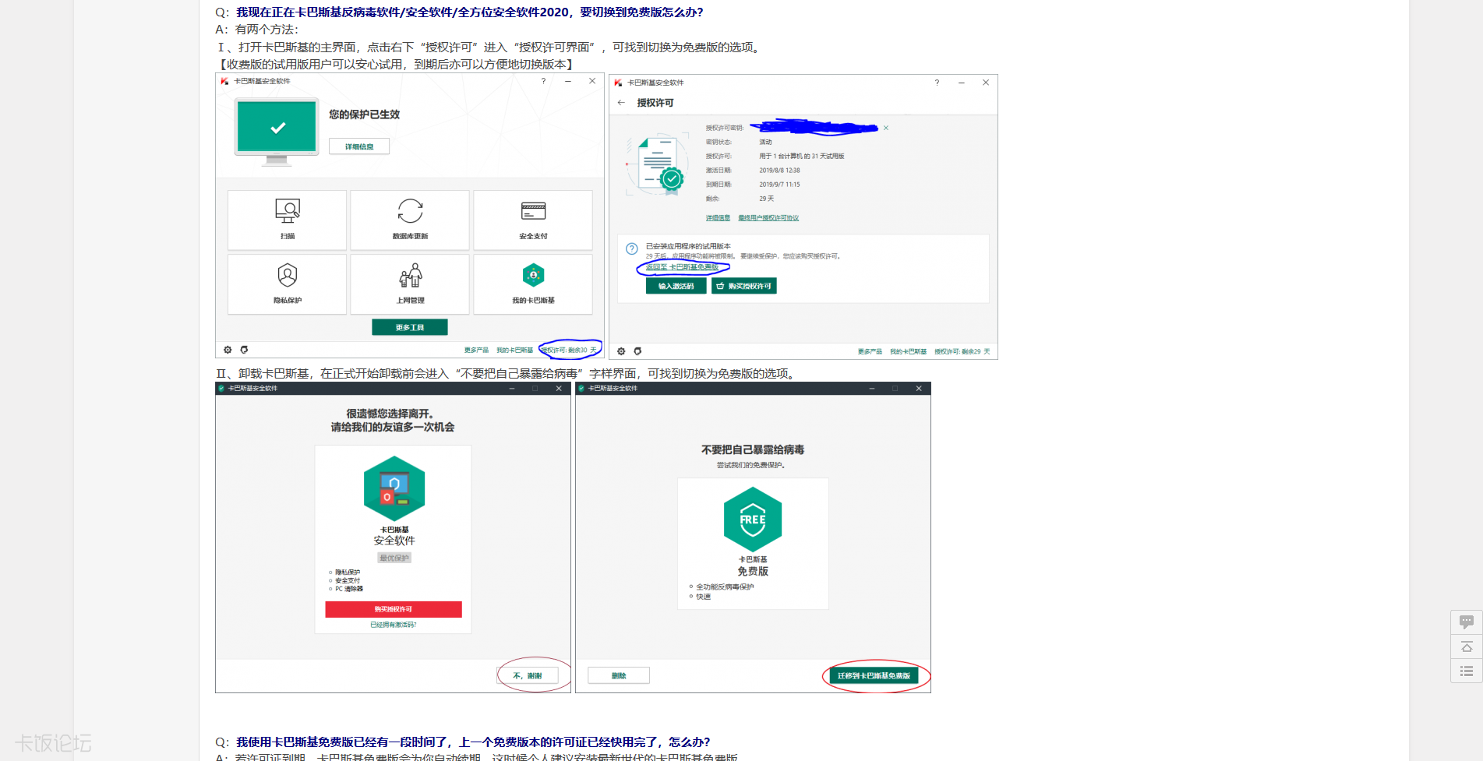This screenshot has width=1483, height=761.
Task: Click the 您的保护已生效 status text
Action: point(364,115)
